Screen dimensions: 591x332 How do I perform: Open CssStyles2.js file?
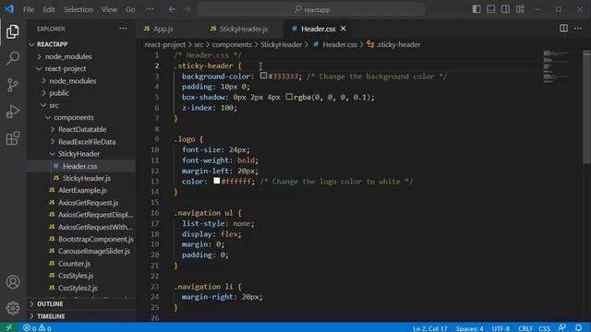tap(78, 288)
